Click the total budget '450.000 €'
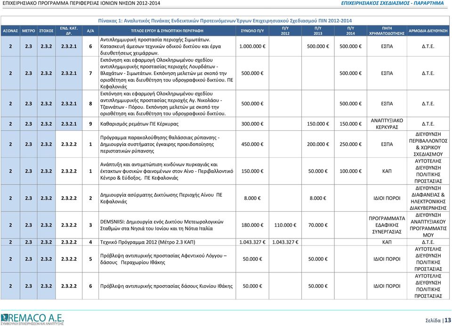The height and width of the screenshot is (326, 452). [x=252, y=144]
